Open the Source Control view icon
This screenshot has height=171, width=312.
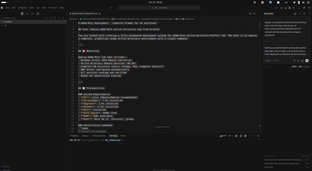32,14
